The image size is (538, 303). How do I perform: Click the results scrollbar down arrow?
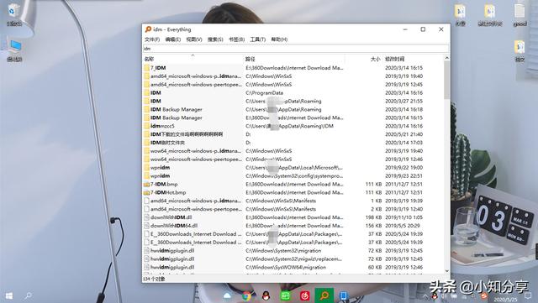[x=446, y=271]
